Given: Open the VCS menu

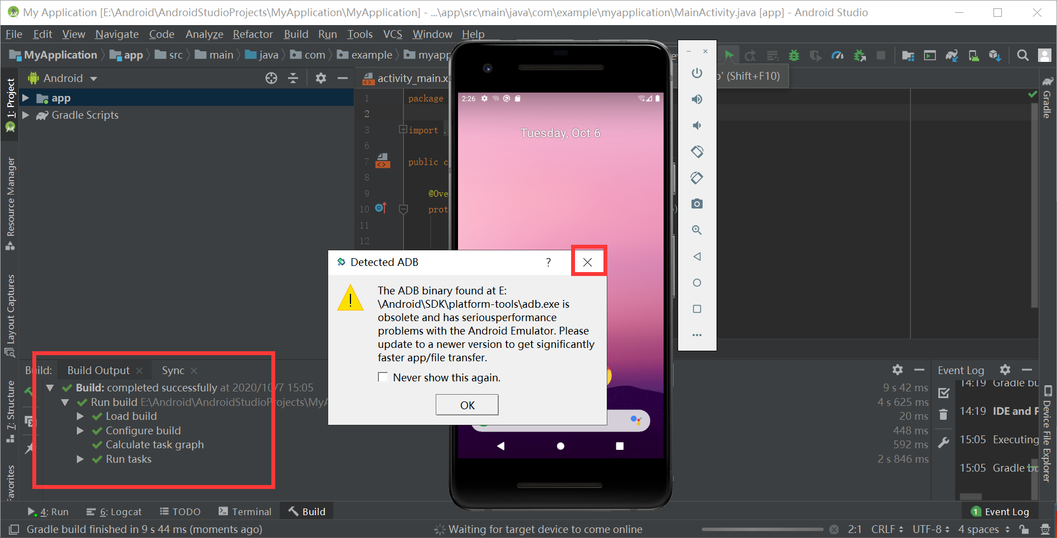Looking at the screenshot, I should pyautogui.click(x=393, y=34).
